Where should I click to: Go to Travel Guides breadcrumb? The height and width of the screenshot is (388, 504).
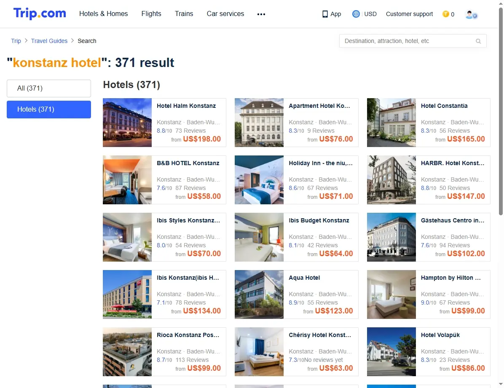pyautogui.click(x=49, y=41)
